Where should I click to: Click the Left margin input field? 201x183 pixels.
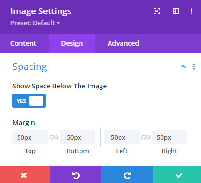[x=122, y=137]
